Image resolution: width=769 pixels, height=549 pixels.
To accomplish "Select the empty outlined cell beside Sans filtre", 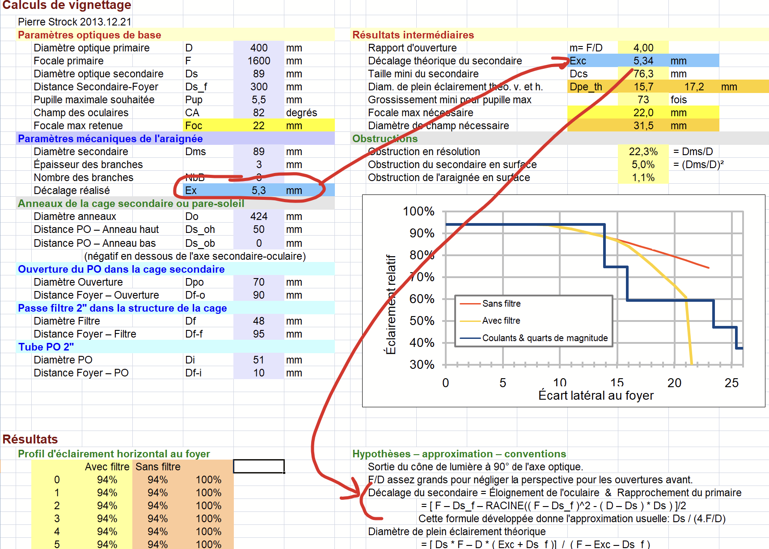I will point(259,466).
